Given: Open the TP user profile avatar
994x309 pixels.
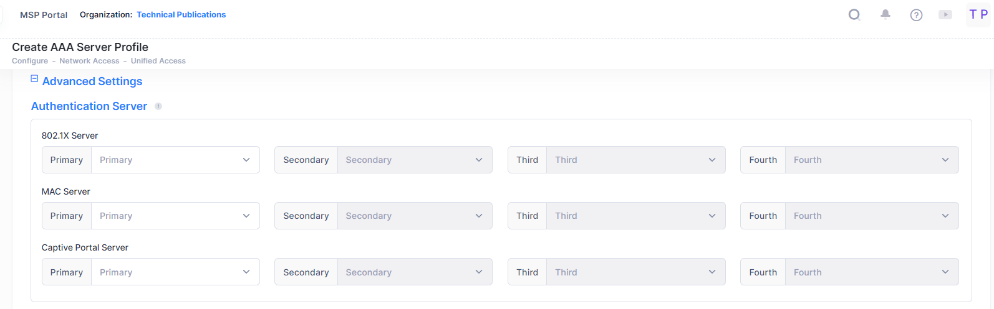Looking at the screenshot, I should [x=978, y=15].
